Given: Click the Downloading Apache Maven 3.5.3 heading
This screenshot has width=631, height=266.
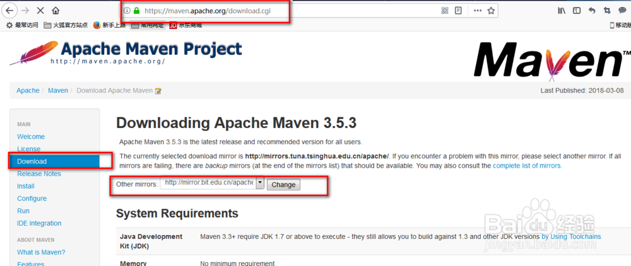Looking at the screenshot, I should tap(236, 123).
